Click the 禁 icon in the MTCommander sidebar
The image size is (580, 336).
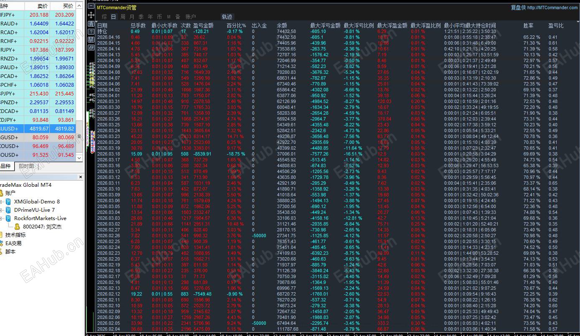[91, 40]
